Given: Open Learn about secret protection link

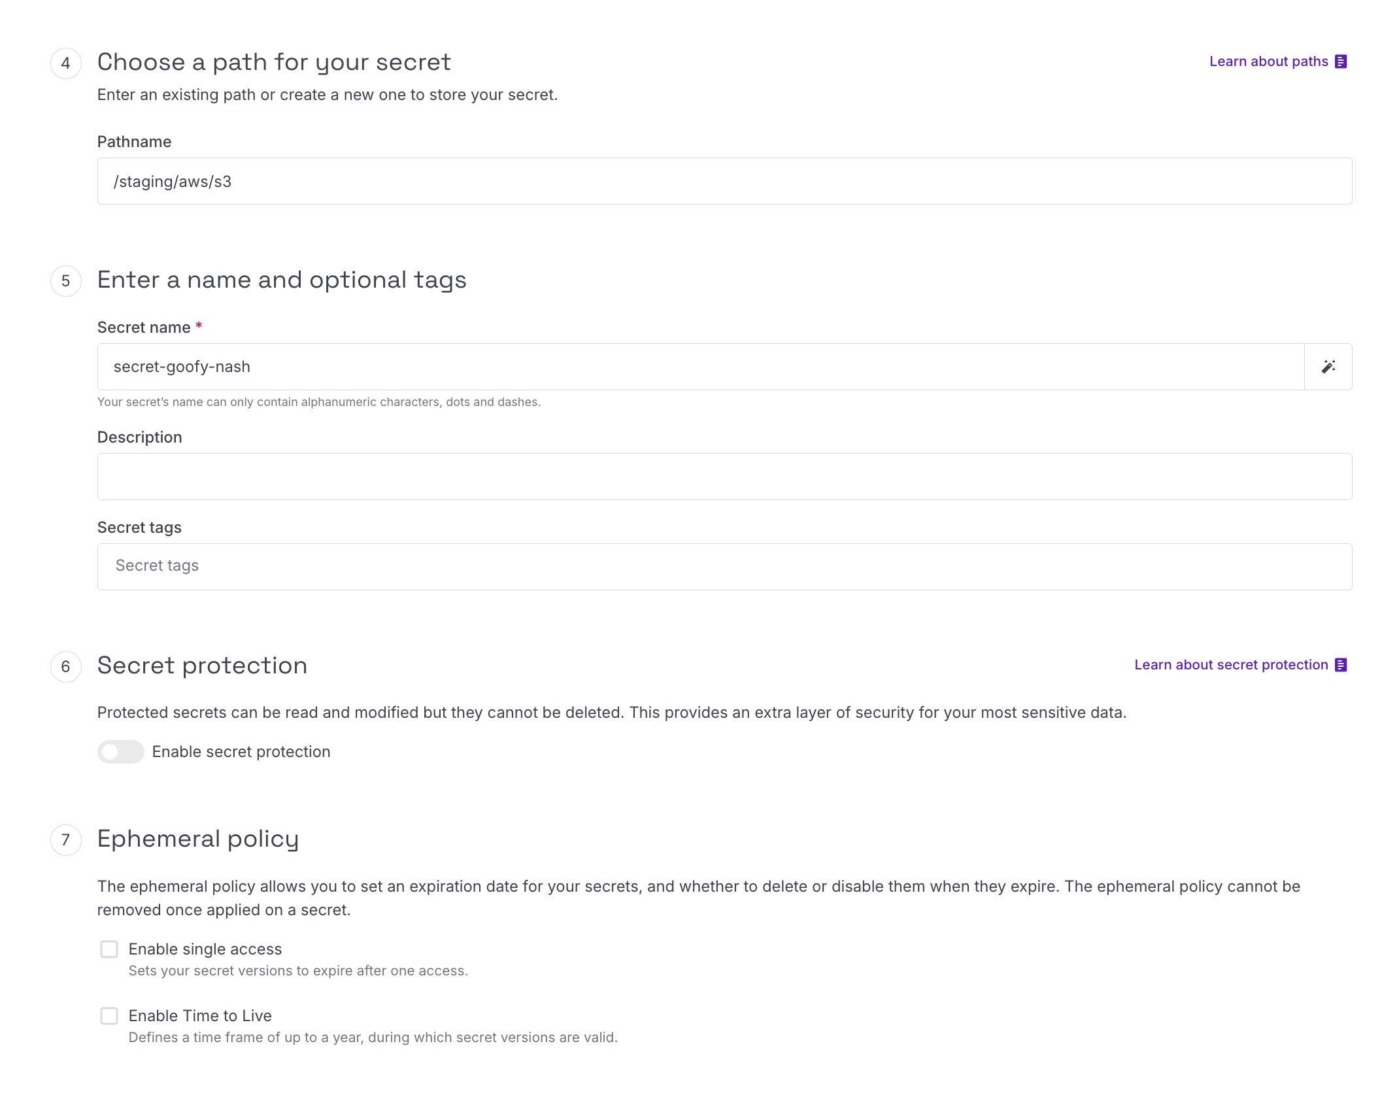Looking at the screenshot, I should tap(1232, 665).
